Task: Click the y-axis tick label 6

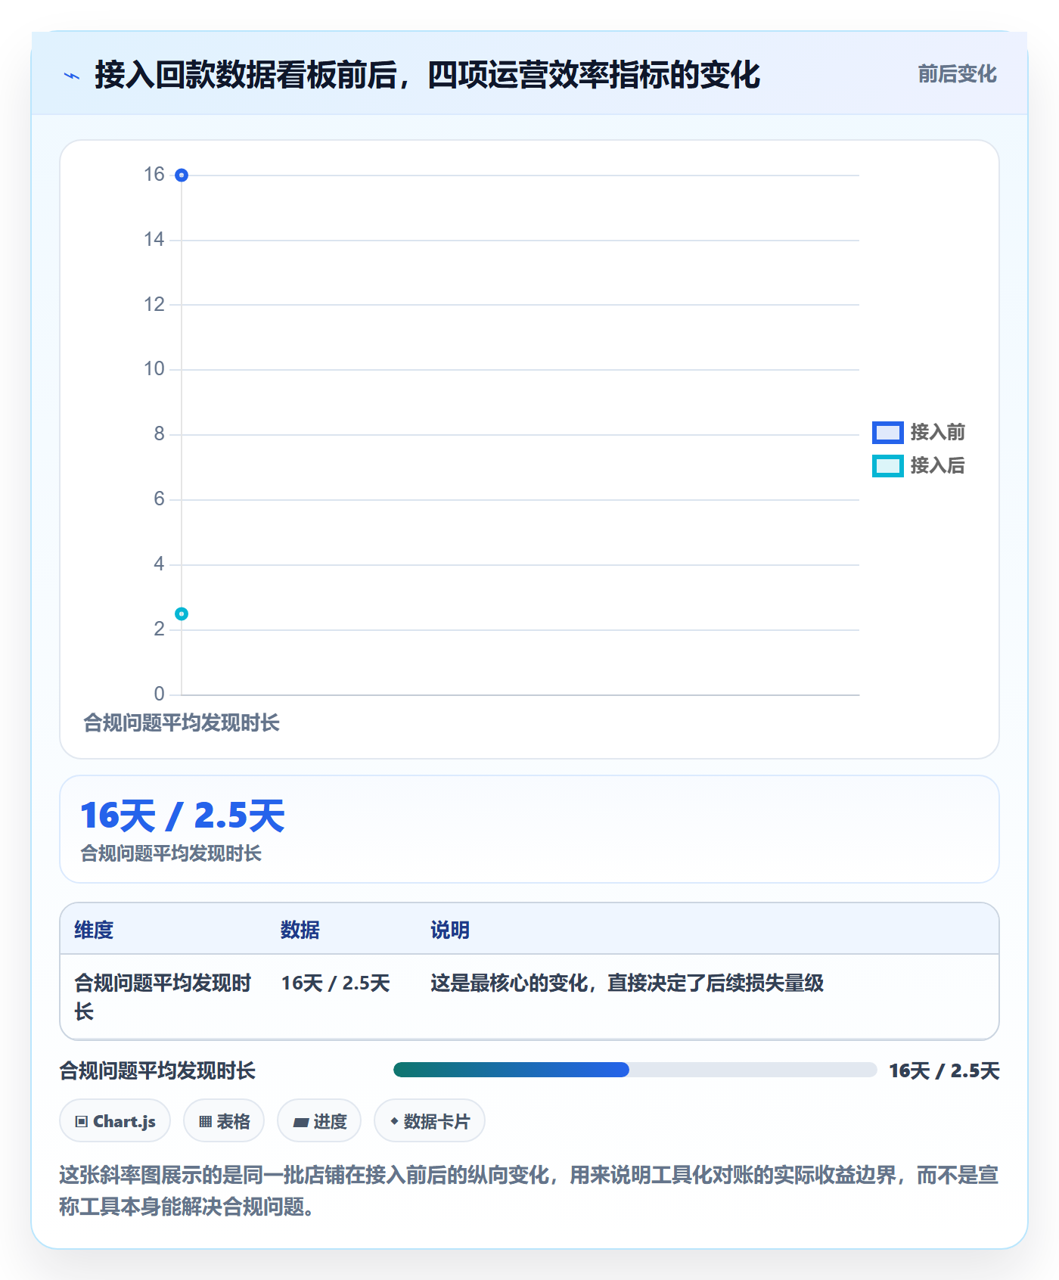Action: [x=159, y=499]
